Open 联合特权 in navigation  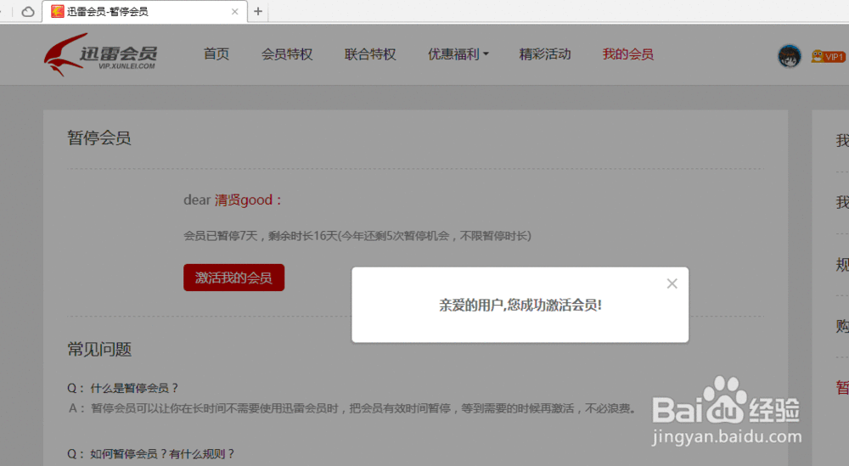pyautogui.click(x=370, y=54)
